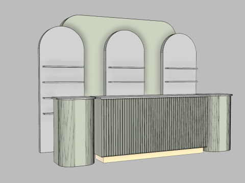245x183 pixels.
Task: Select the countertop of the left pedestal
Action: pyautogui.click(x=73, y=98)
